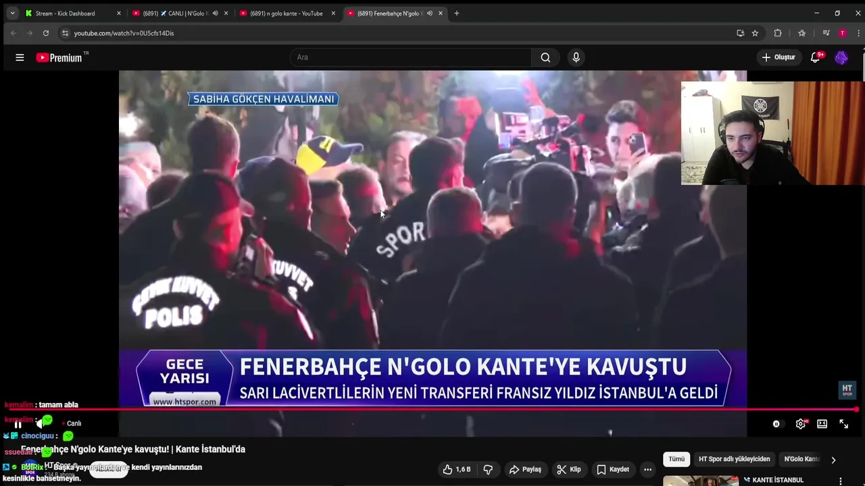The width and height of the screenshot is (865, 486).
Task: Close the Fenerbahçe N'golo tab
Action: [441, 13]
